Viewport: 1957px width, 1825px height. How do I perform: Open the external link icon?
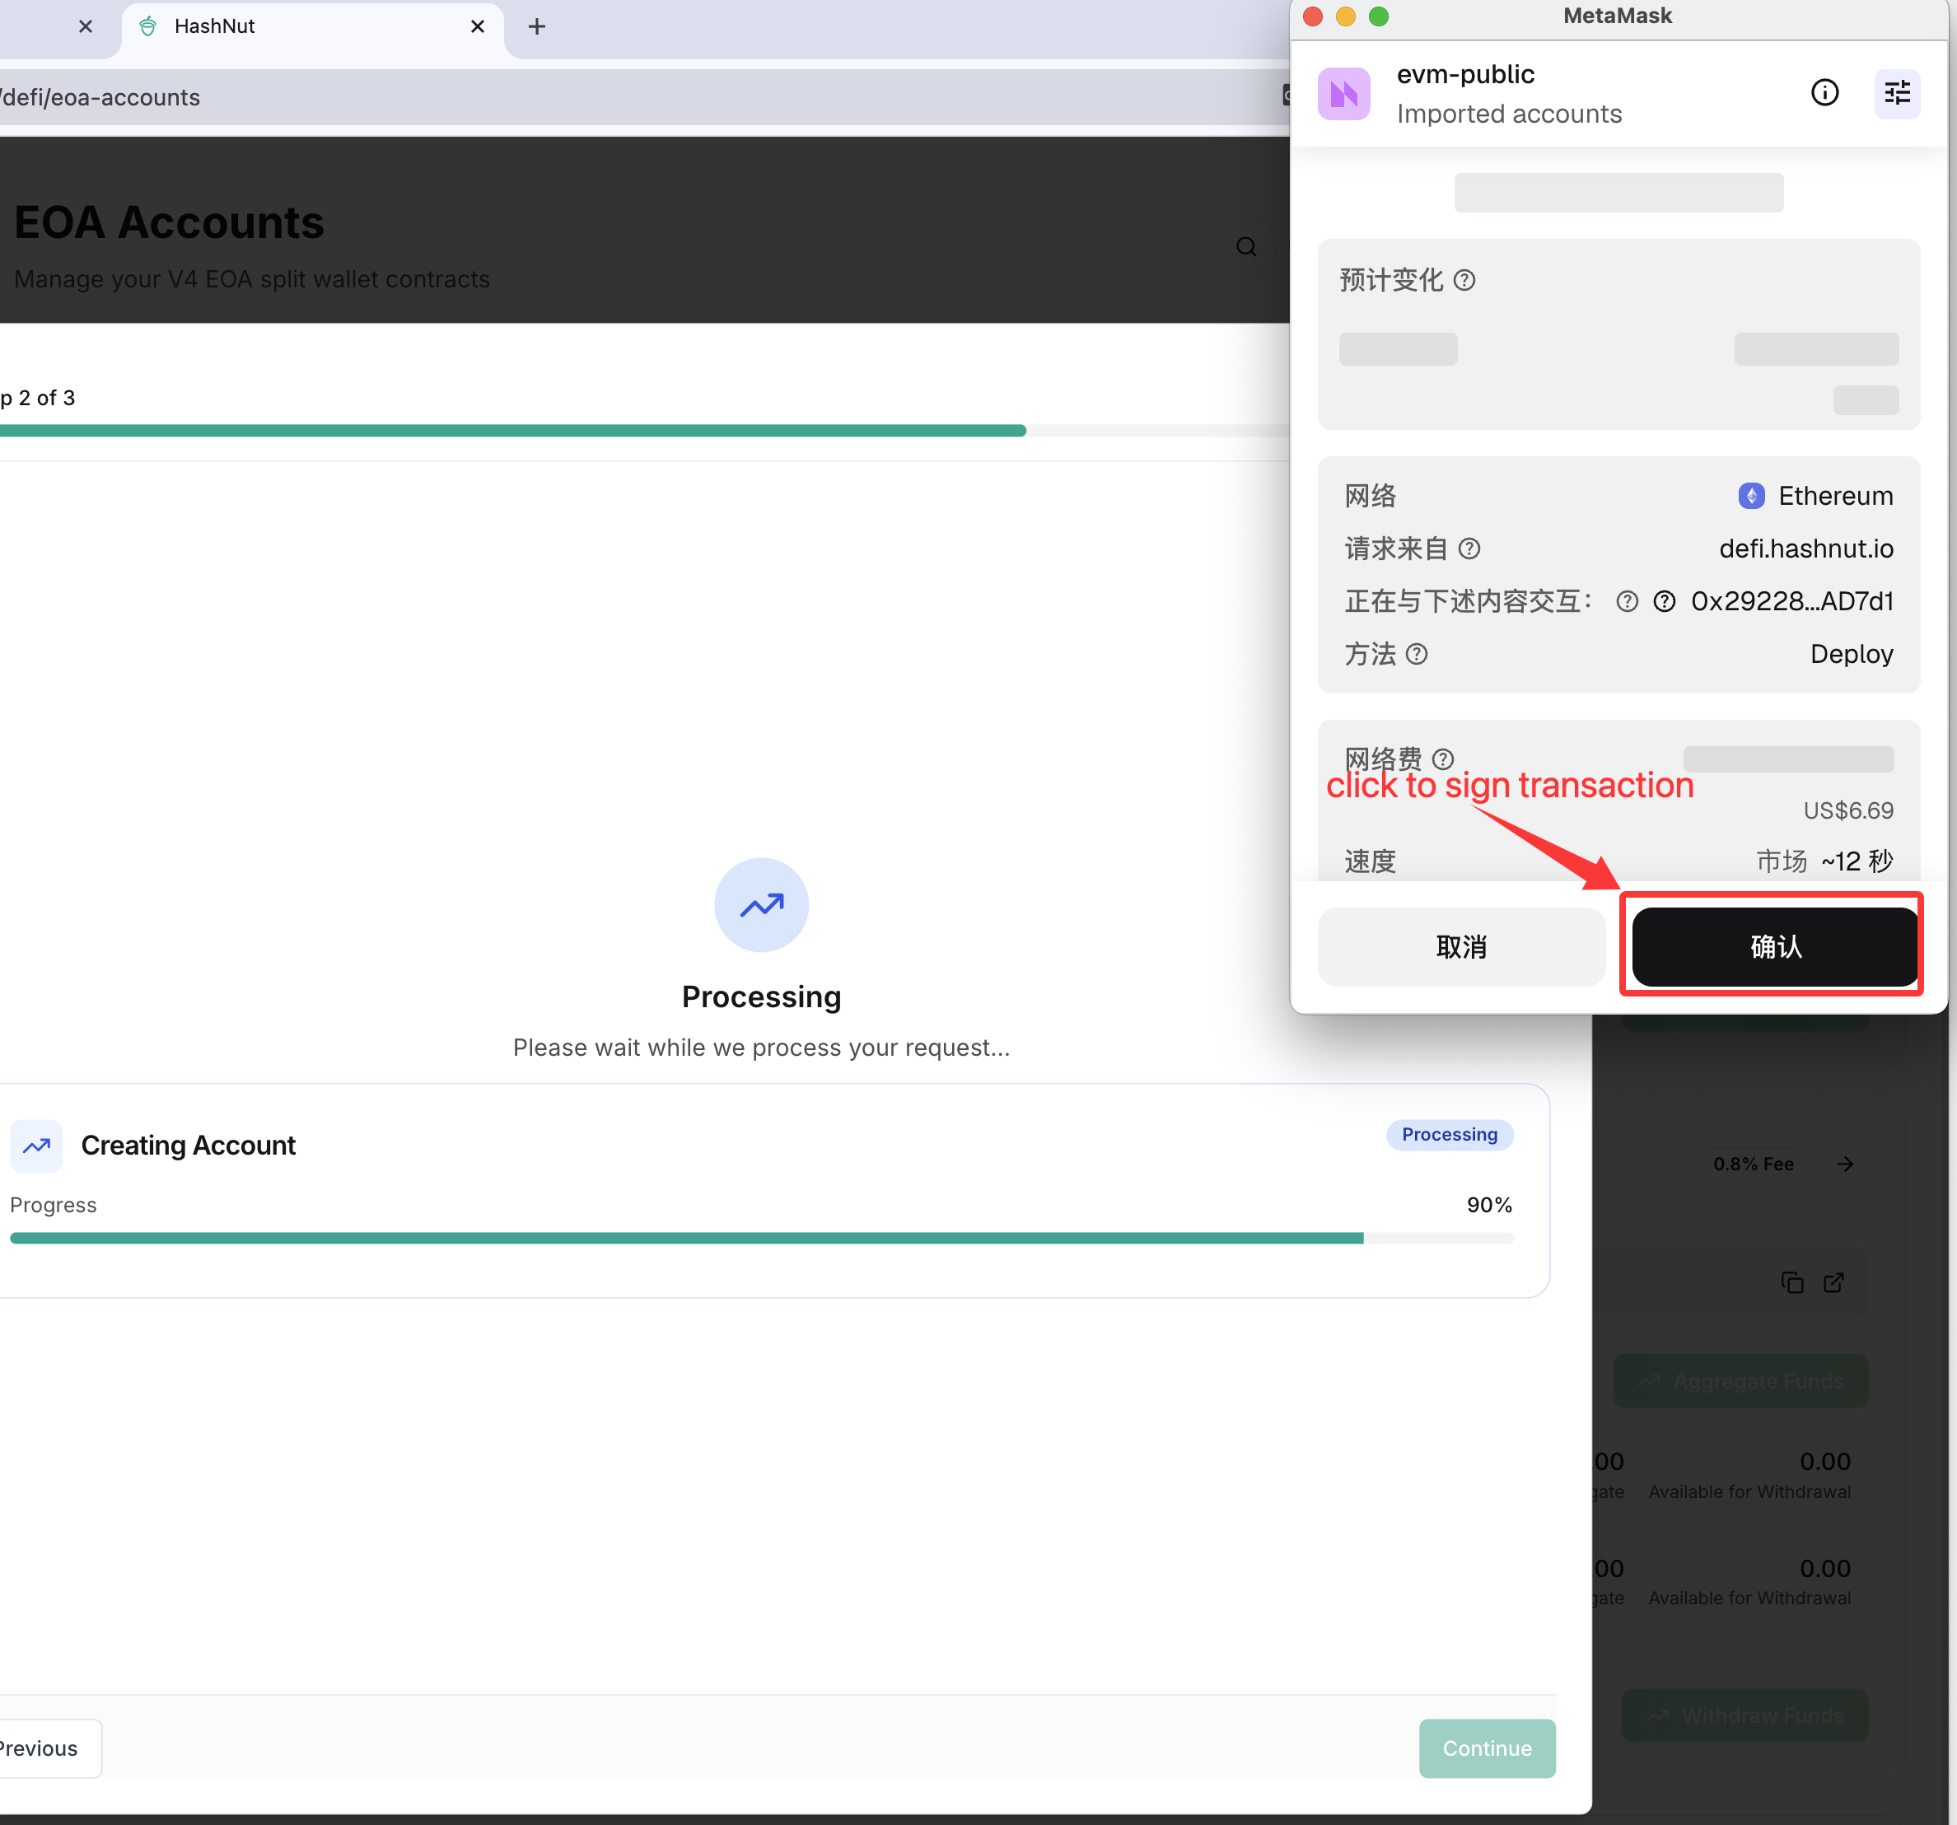click(1833, 1282)
